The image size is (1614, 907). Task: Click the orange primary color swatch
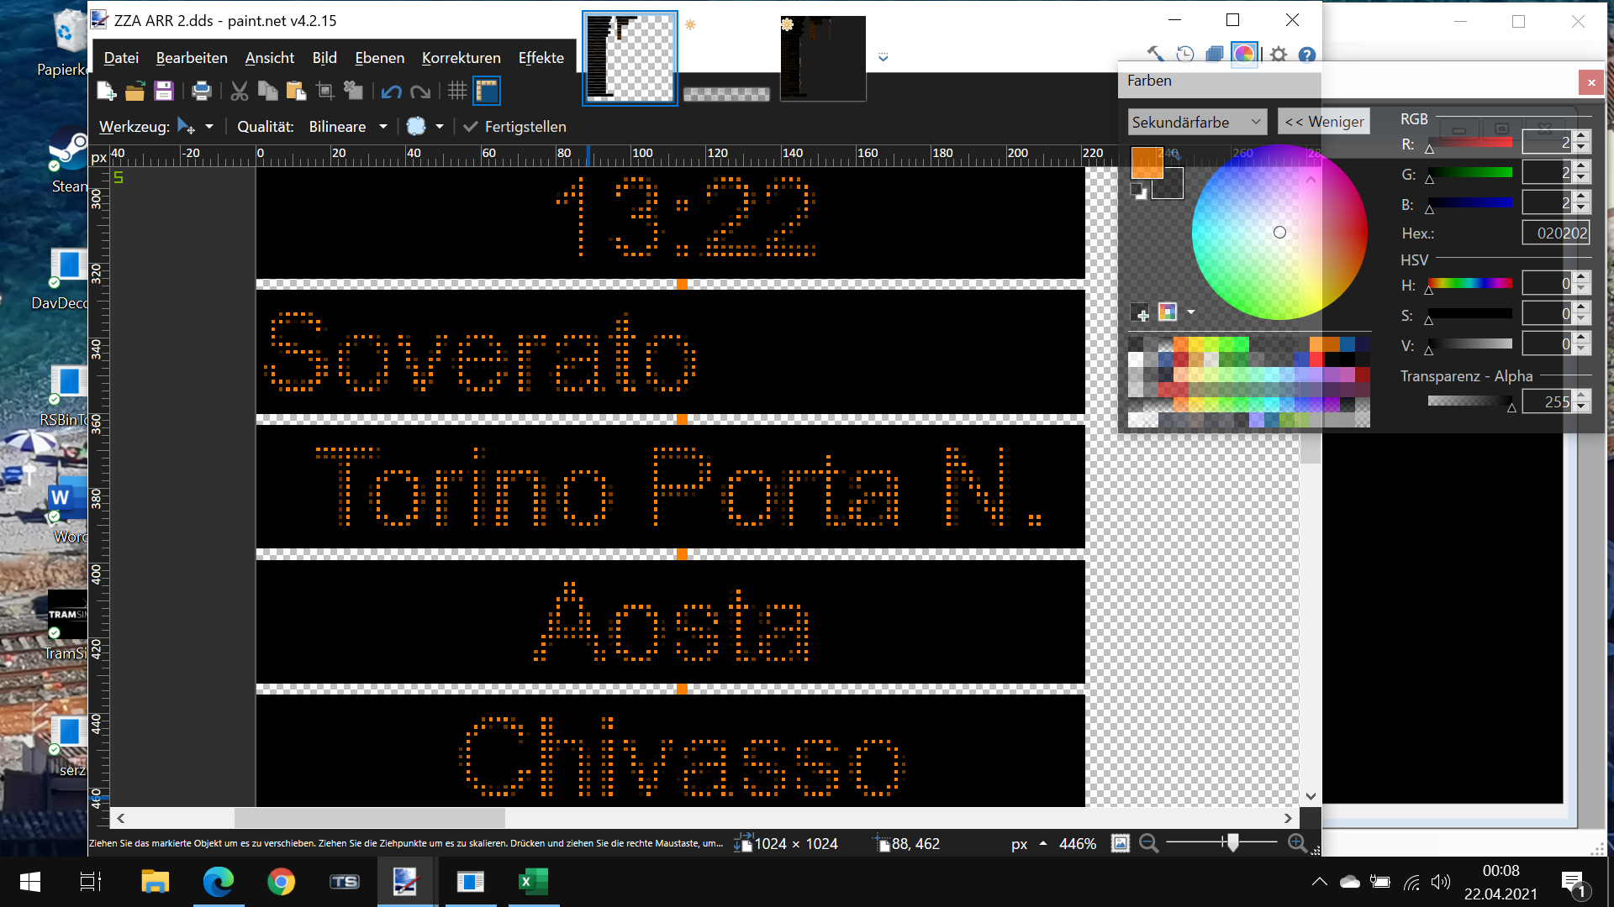click(x=1146, y=163)
